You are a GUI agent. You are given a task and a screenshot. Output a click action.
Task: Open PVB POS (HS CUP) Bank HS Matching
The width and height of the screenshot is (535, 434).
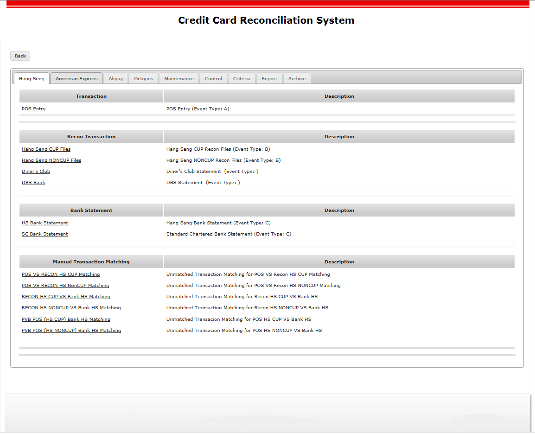66,319
